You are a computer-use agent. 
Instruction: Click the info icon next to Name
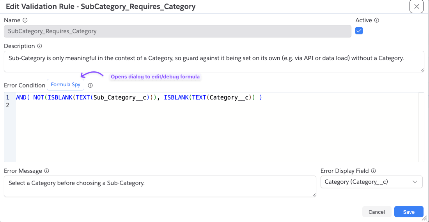[25, 20]
